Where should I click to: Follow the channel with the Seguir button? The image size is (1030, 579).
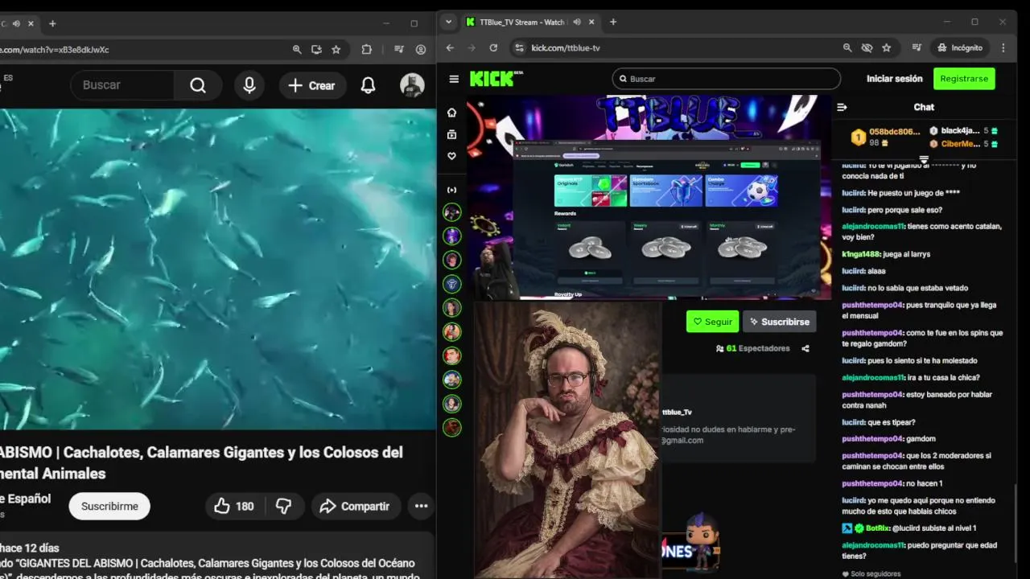tap(712, 322)
